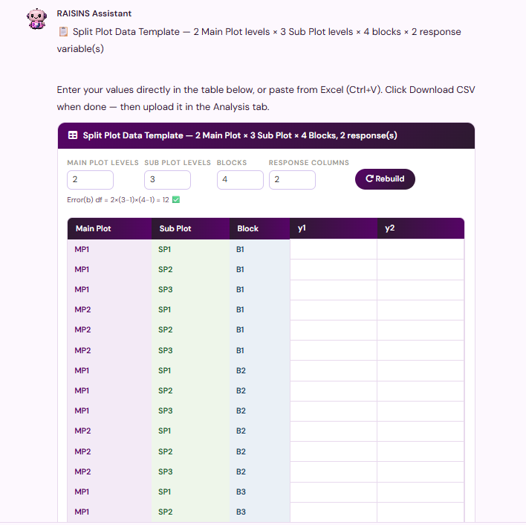Viewport: 526px width, 525px height.
Task: Select the y2 column header
Action: click(x=421, y=228)
